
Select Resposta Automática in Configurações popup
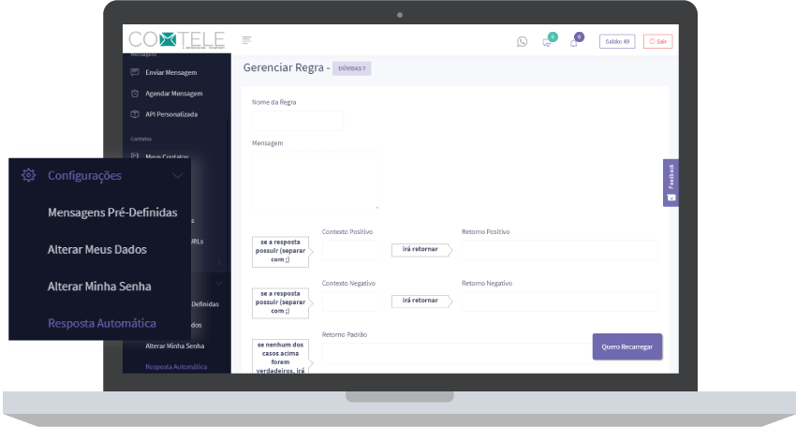pos(101,323)
